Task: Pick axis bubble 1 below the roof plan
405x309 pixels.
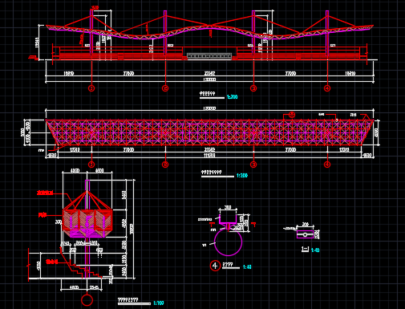Action: pyautogui.click(x=91, y=165)
